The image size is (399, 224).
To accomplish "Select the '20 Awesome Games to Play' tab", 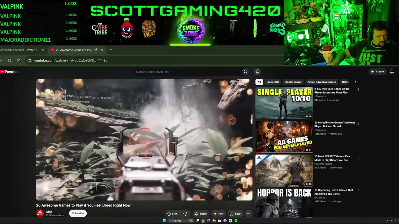I will tap(74, 50).
